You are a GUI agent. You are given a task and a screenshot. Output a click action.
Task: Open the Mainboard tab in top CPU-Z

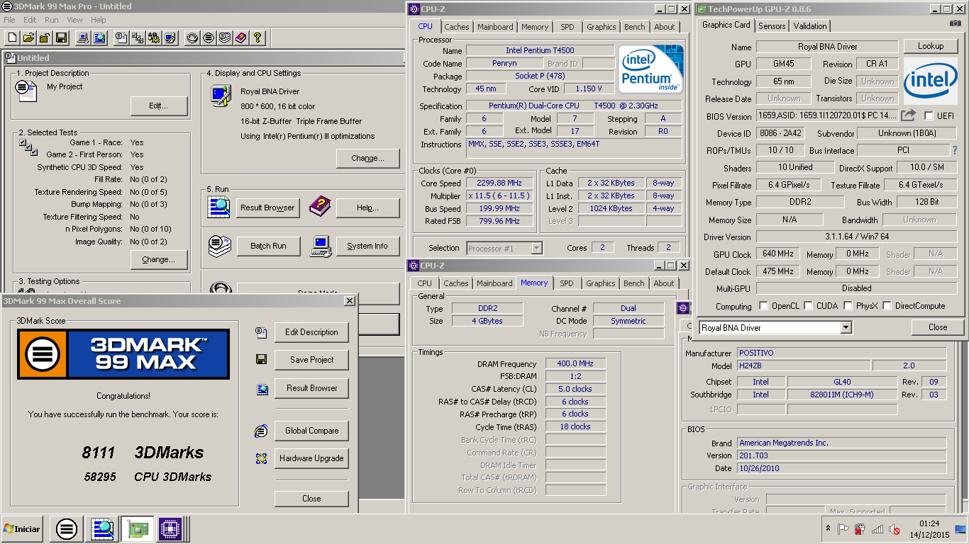(495, 27)
